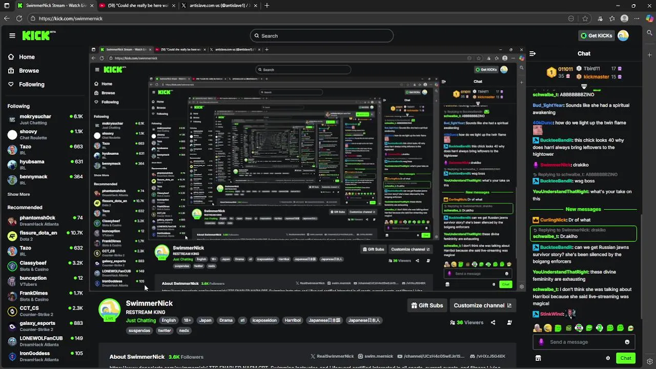Open Customize channel
Screen dimensions: 656x369
[x=482, y=305]
